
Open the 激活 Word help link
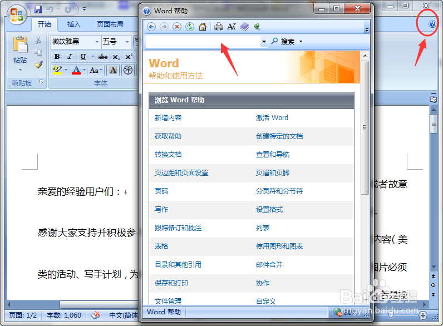(x=272, y=118)
